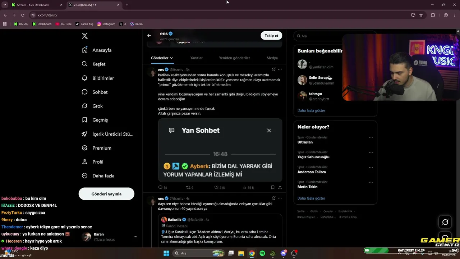460x259 pixels.
Task: Click the Takip et follow button
Action: point(271,36)
